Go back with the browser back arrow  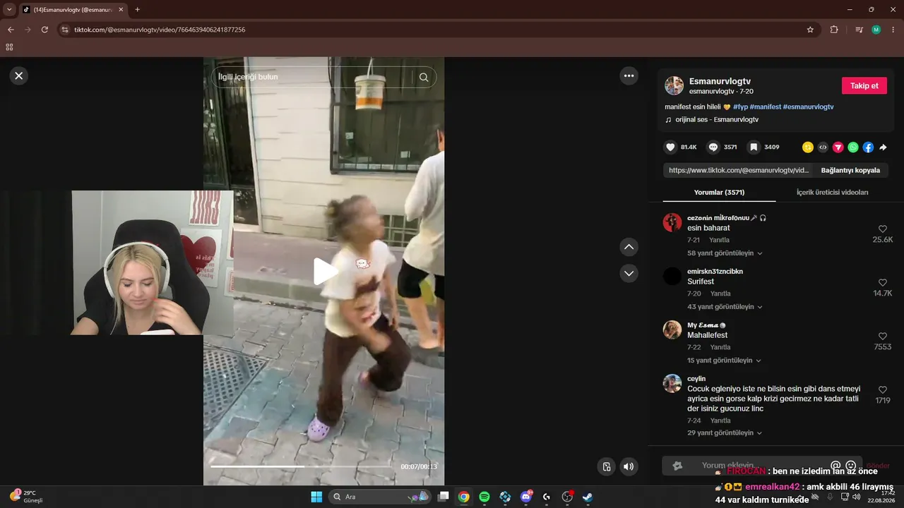click(11, 30)
